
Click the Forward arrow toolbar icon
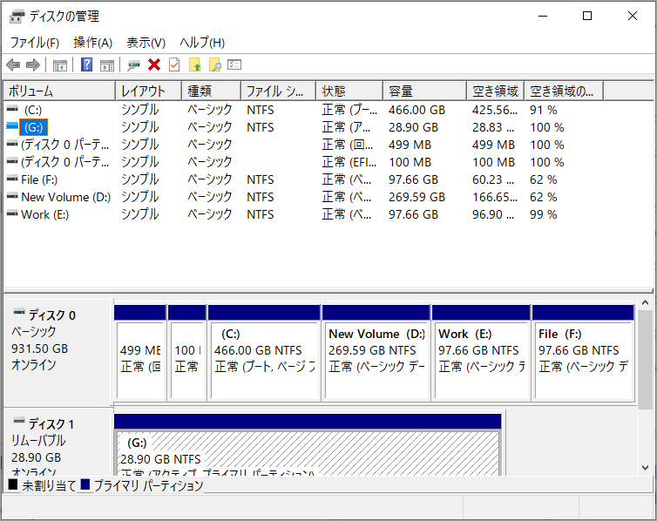(x=33, y=65)
